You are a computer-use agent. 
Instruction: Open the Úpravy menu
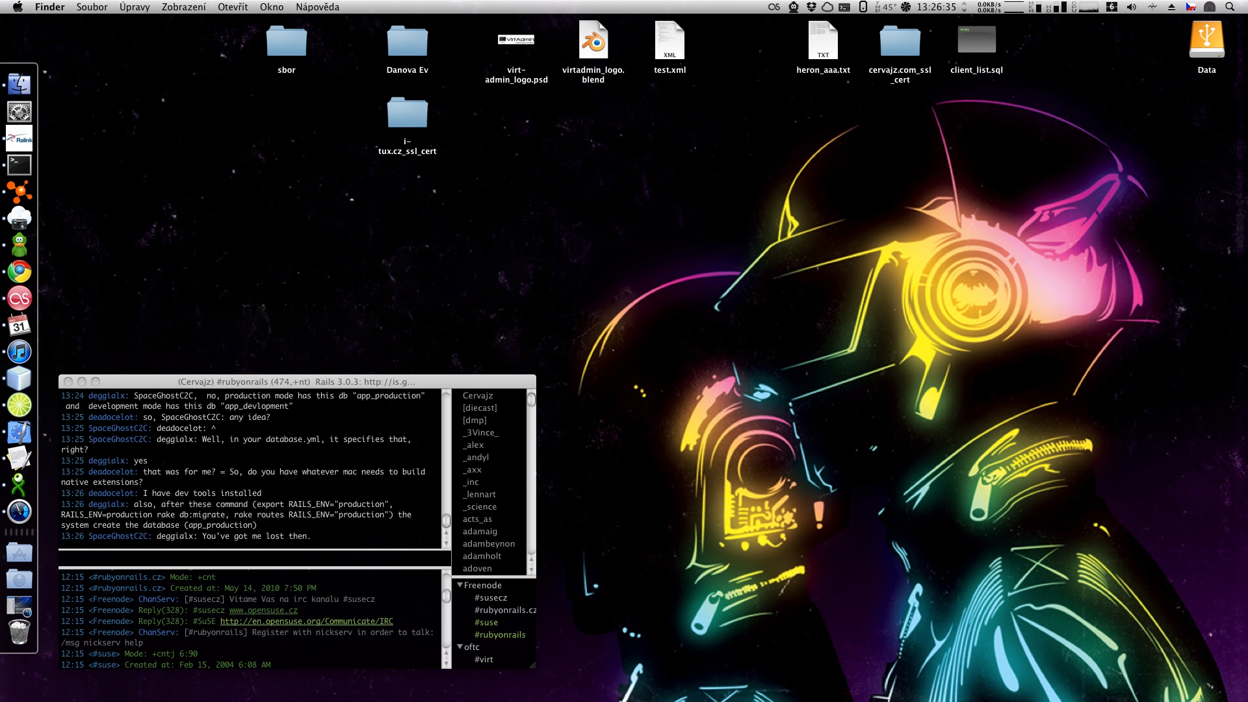(135, 6)
